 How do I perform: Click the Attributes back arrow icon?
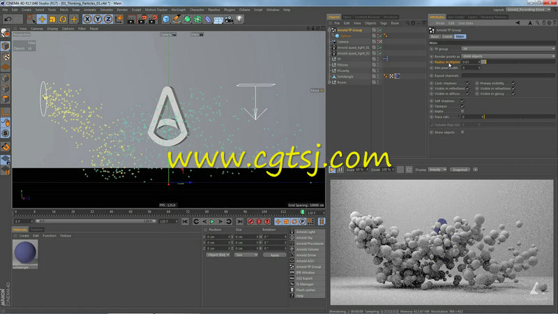coord(518,23)
